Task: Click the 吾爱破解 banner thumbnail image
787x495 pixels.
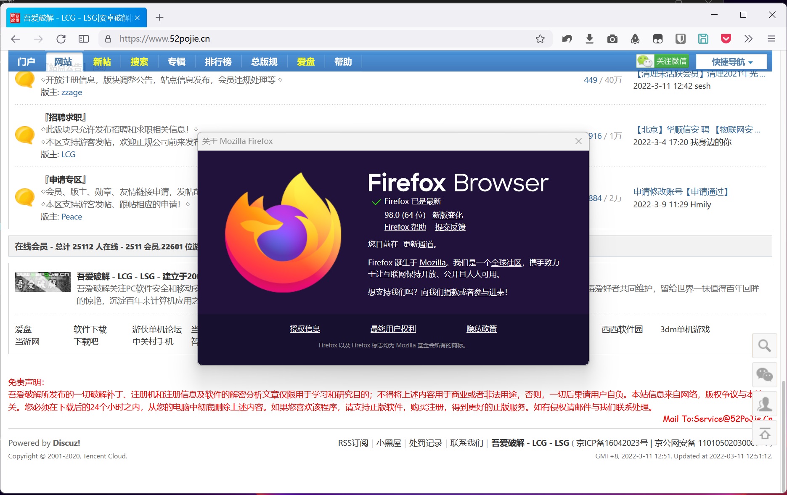Action: pyautogui.click(x=43, y=282)
